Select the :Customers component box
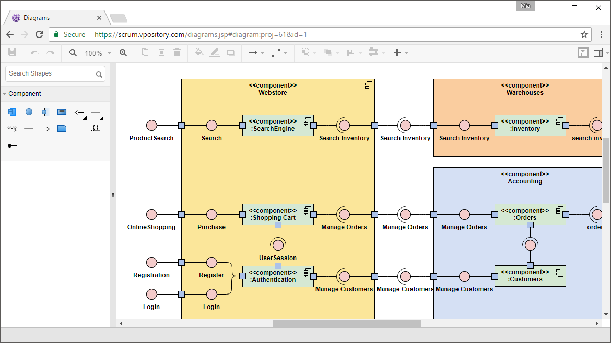Screen dimensions: 611x343 pyautogui.click(x=530, y=276)
